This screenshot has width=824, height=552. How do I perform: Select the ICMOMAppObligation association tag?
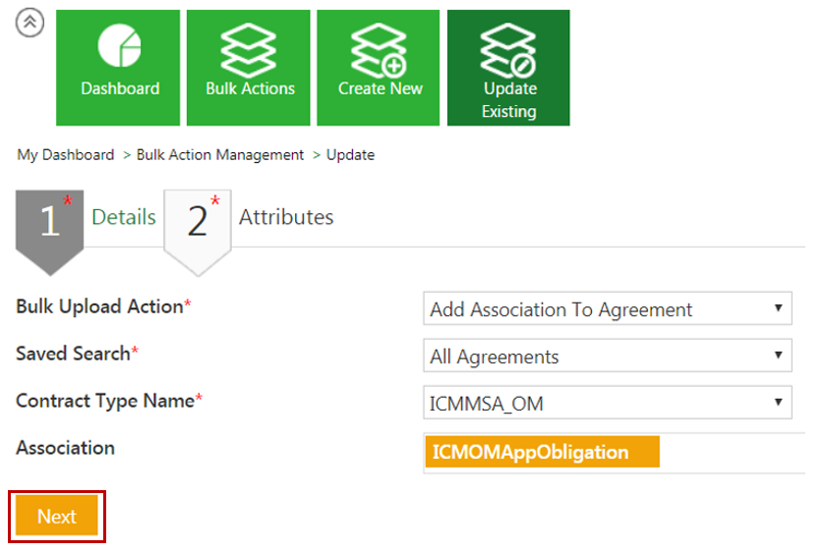[x=542, y=453]
